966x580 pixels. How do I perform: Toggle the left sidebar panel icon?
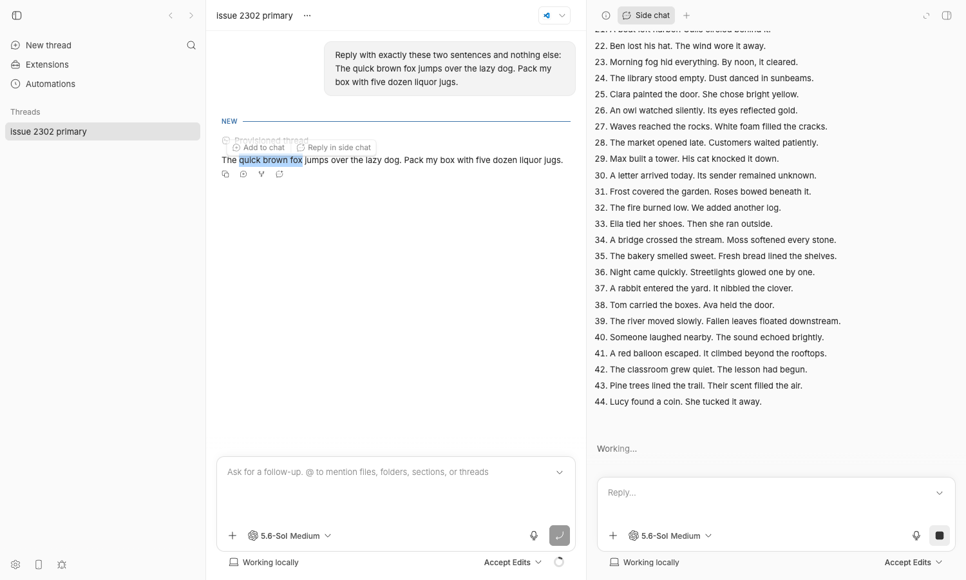(x=17, y=15)
